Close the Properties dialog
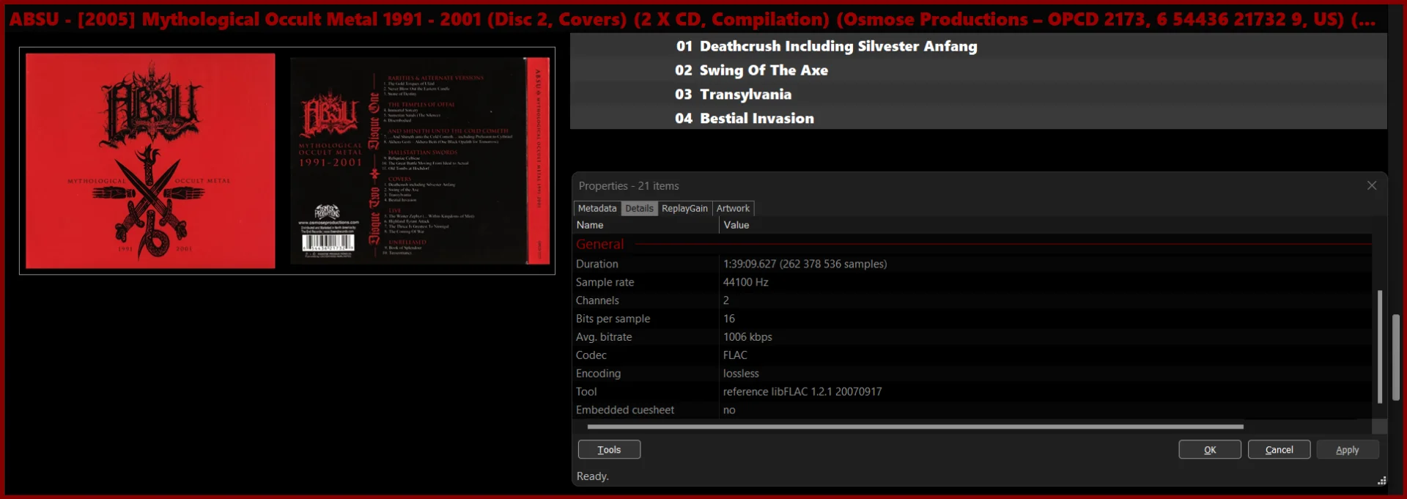Image resolution: width=1407 pixels, height=499 pixels. click(x=1372, y=185)
